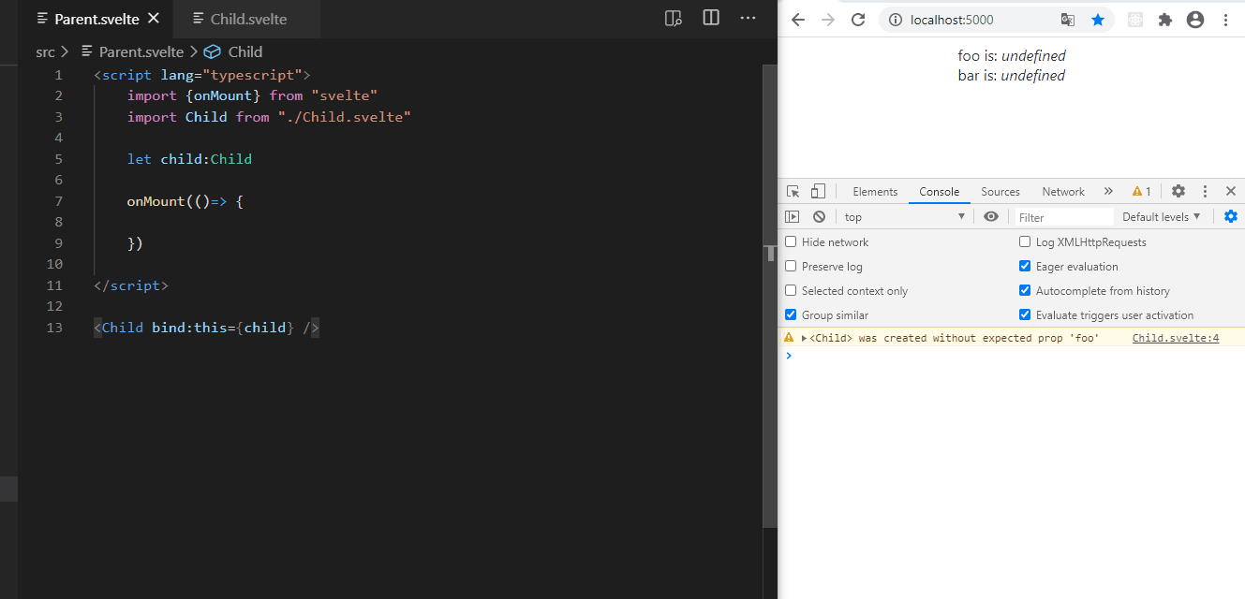Viewport: 1245px width, 599px height.
Task: Enable the Preserve log checkbox
Action: click(x=791, y=266)
